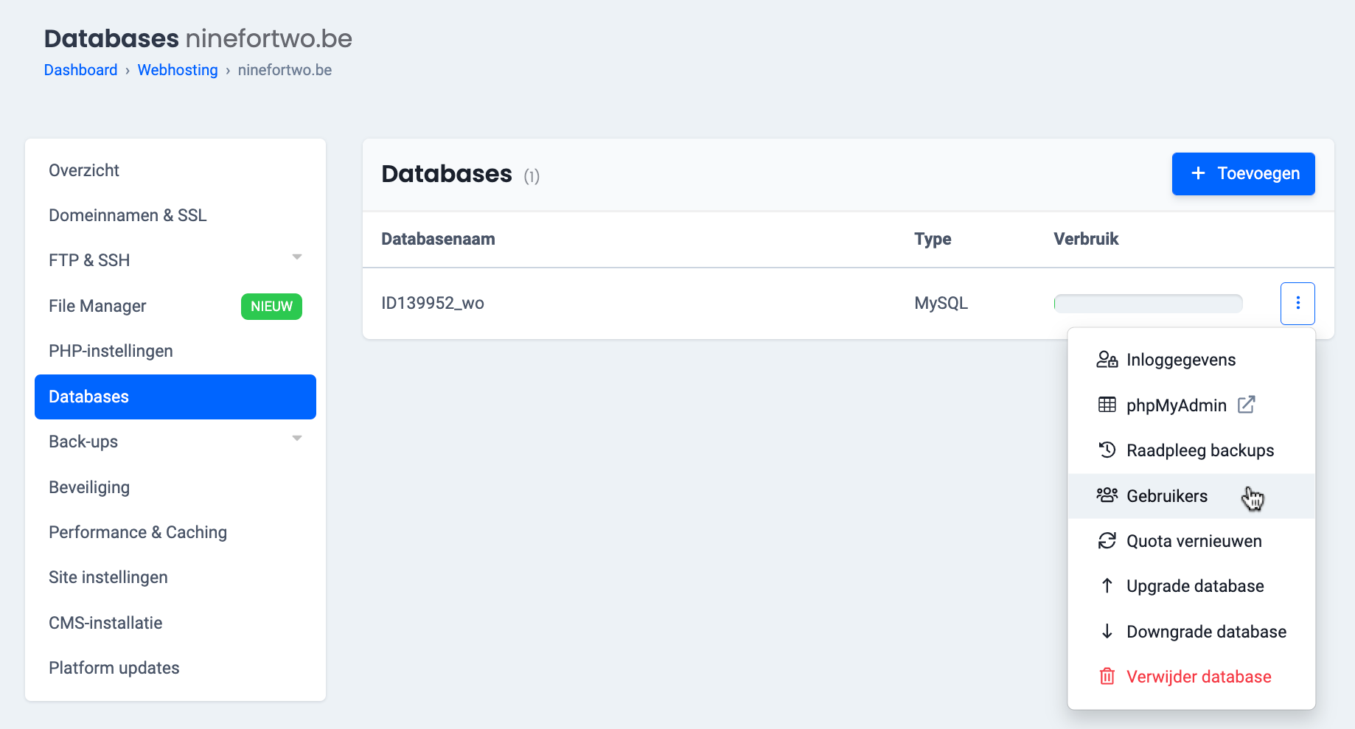1355x729 pixels.
Task: Choose Verwijder database from the context menu
Action: coord(1198,677)
